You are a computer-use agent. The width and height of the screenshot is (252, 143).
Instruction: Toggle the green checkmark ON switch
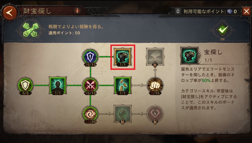point(222,30)
